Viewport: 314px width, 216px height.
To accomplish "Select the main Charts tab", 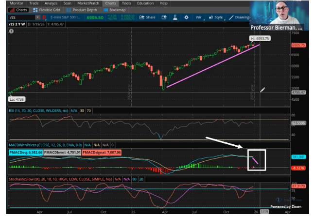I will point(110,3).
